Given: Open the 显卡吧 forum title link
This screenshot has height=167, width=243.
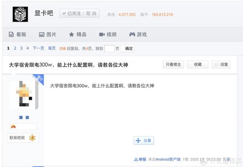Looking at the screenshot, I should click(x=44, y=13).
